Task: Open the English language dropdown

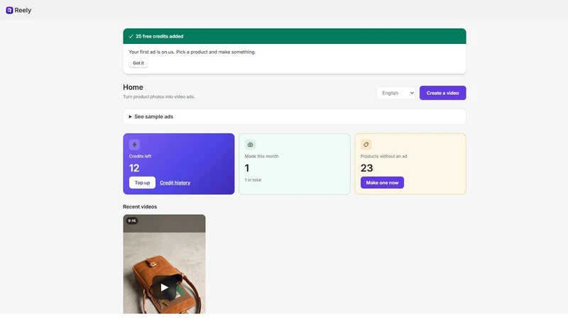Action: (396, 93)
